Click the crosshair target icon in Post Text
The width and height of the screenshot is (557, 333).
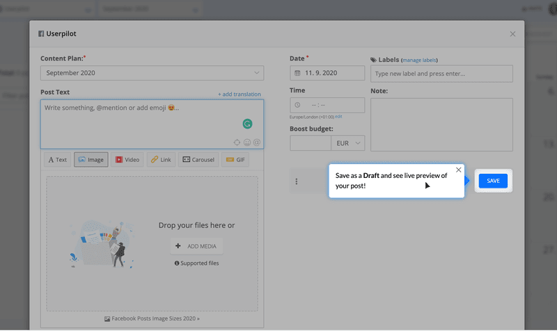[237, 143]
